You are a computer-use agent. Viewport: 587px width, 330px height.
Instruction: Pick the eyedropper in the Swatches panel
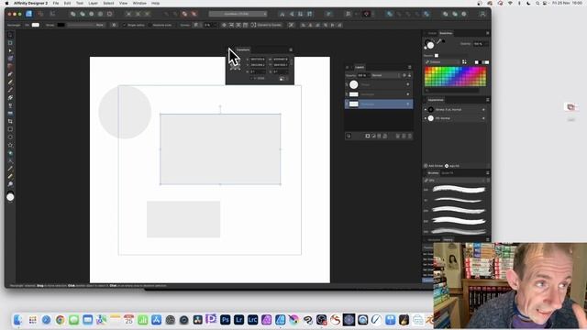pyautogui.click(x=438, y=41)
